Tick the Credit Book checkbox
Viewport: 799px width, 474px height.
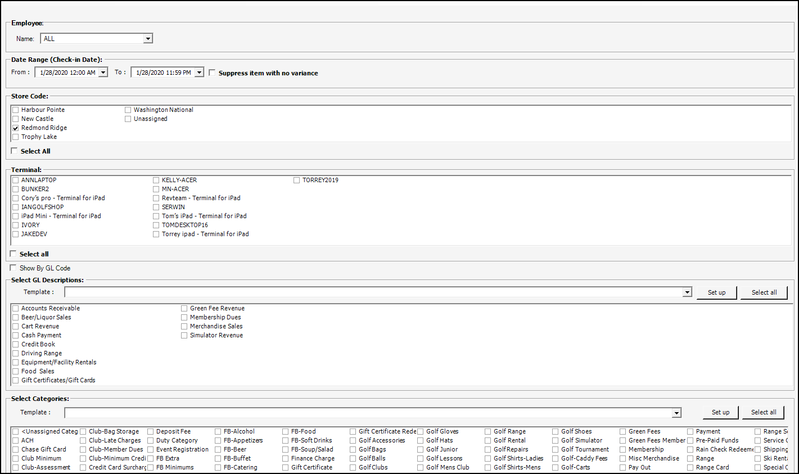(16, 345)
